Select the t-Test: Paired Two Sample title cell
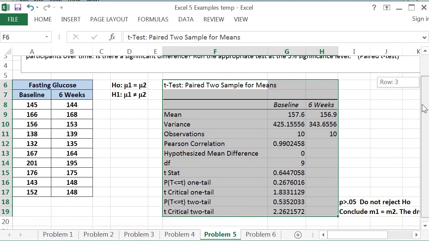Image resolution: width=429 pixels, height=241 pixels. point(215,85)
